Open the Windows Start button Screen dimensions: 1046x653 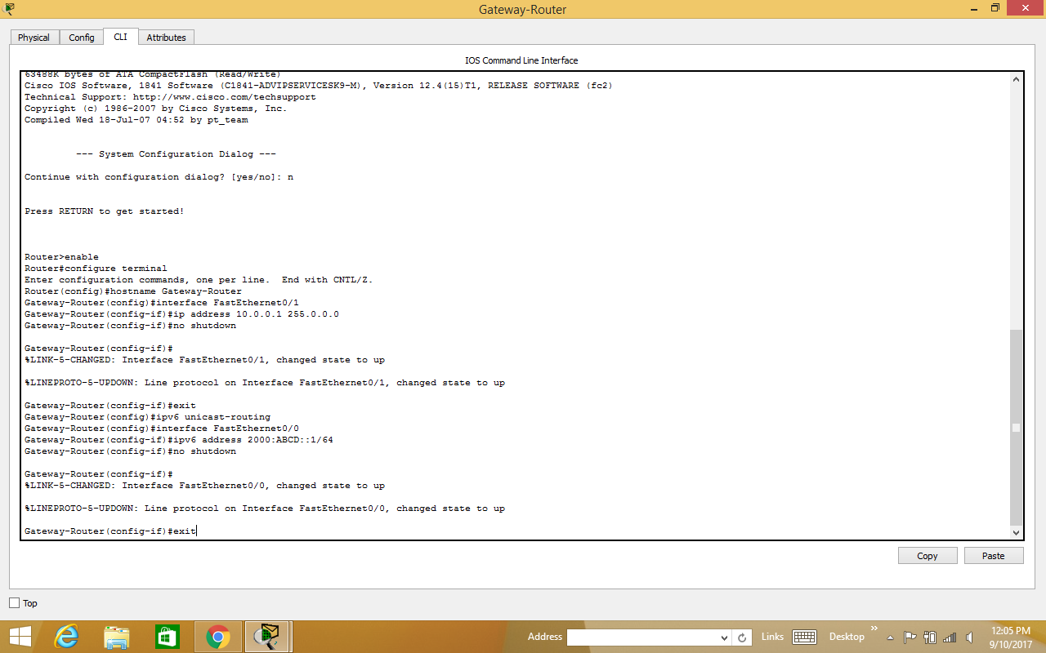coord(20,637)
